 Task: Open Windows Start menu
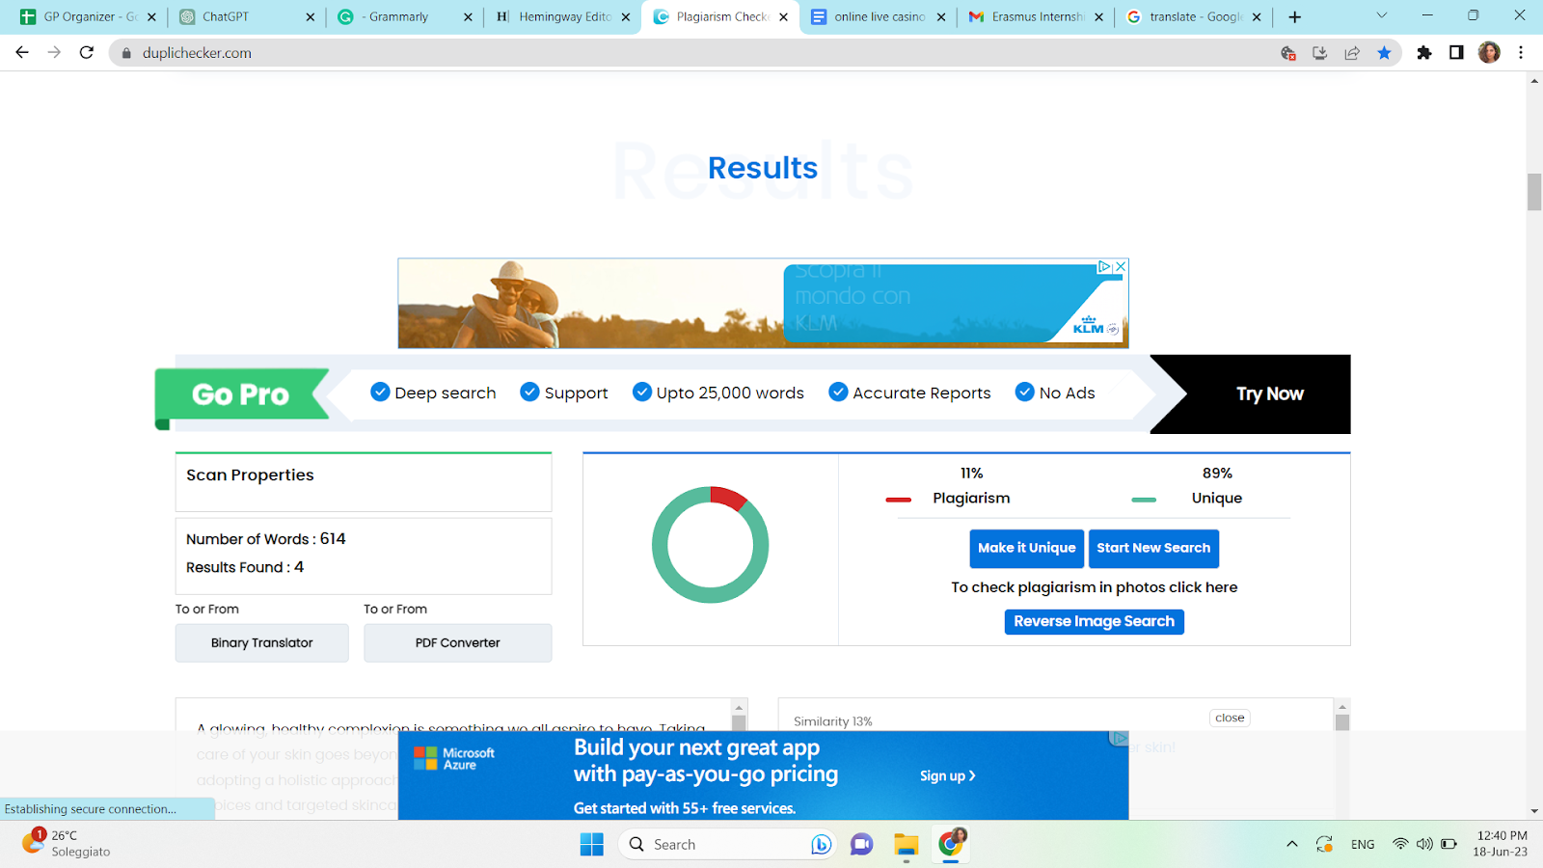pyautogui.click(x=591, y=845)
